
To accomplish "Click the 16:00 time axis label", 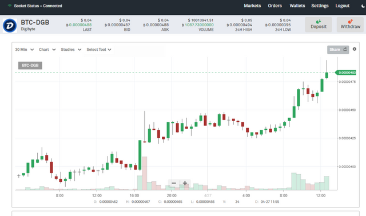I will click(x=134, y=195).
